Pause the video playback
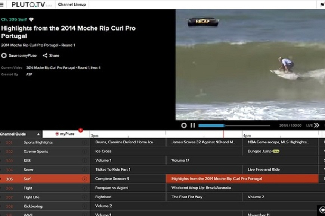The width and height of the screenshot is (325, 216). (192, 126)
